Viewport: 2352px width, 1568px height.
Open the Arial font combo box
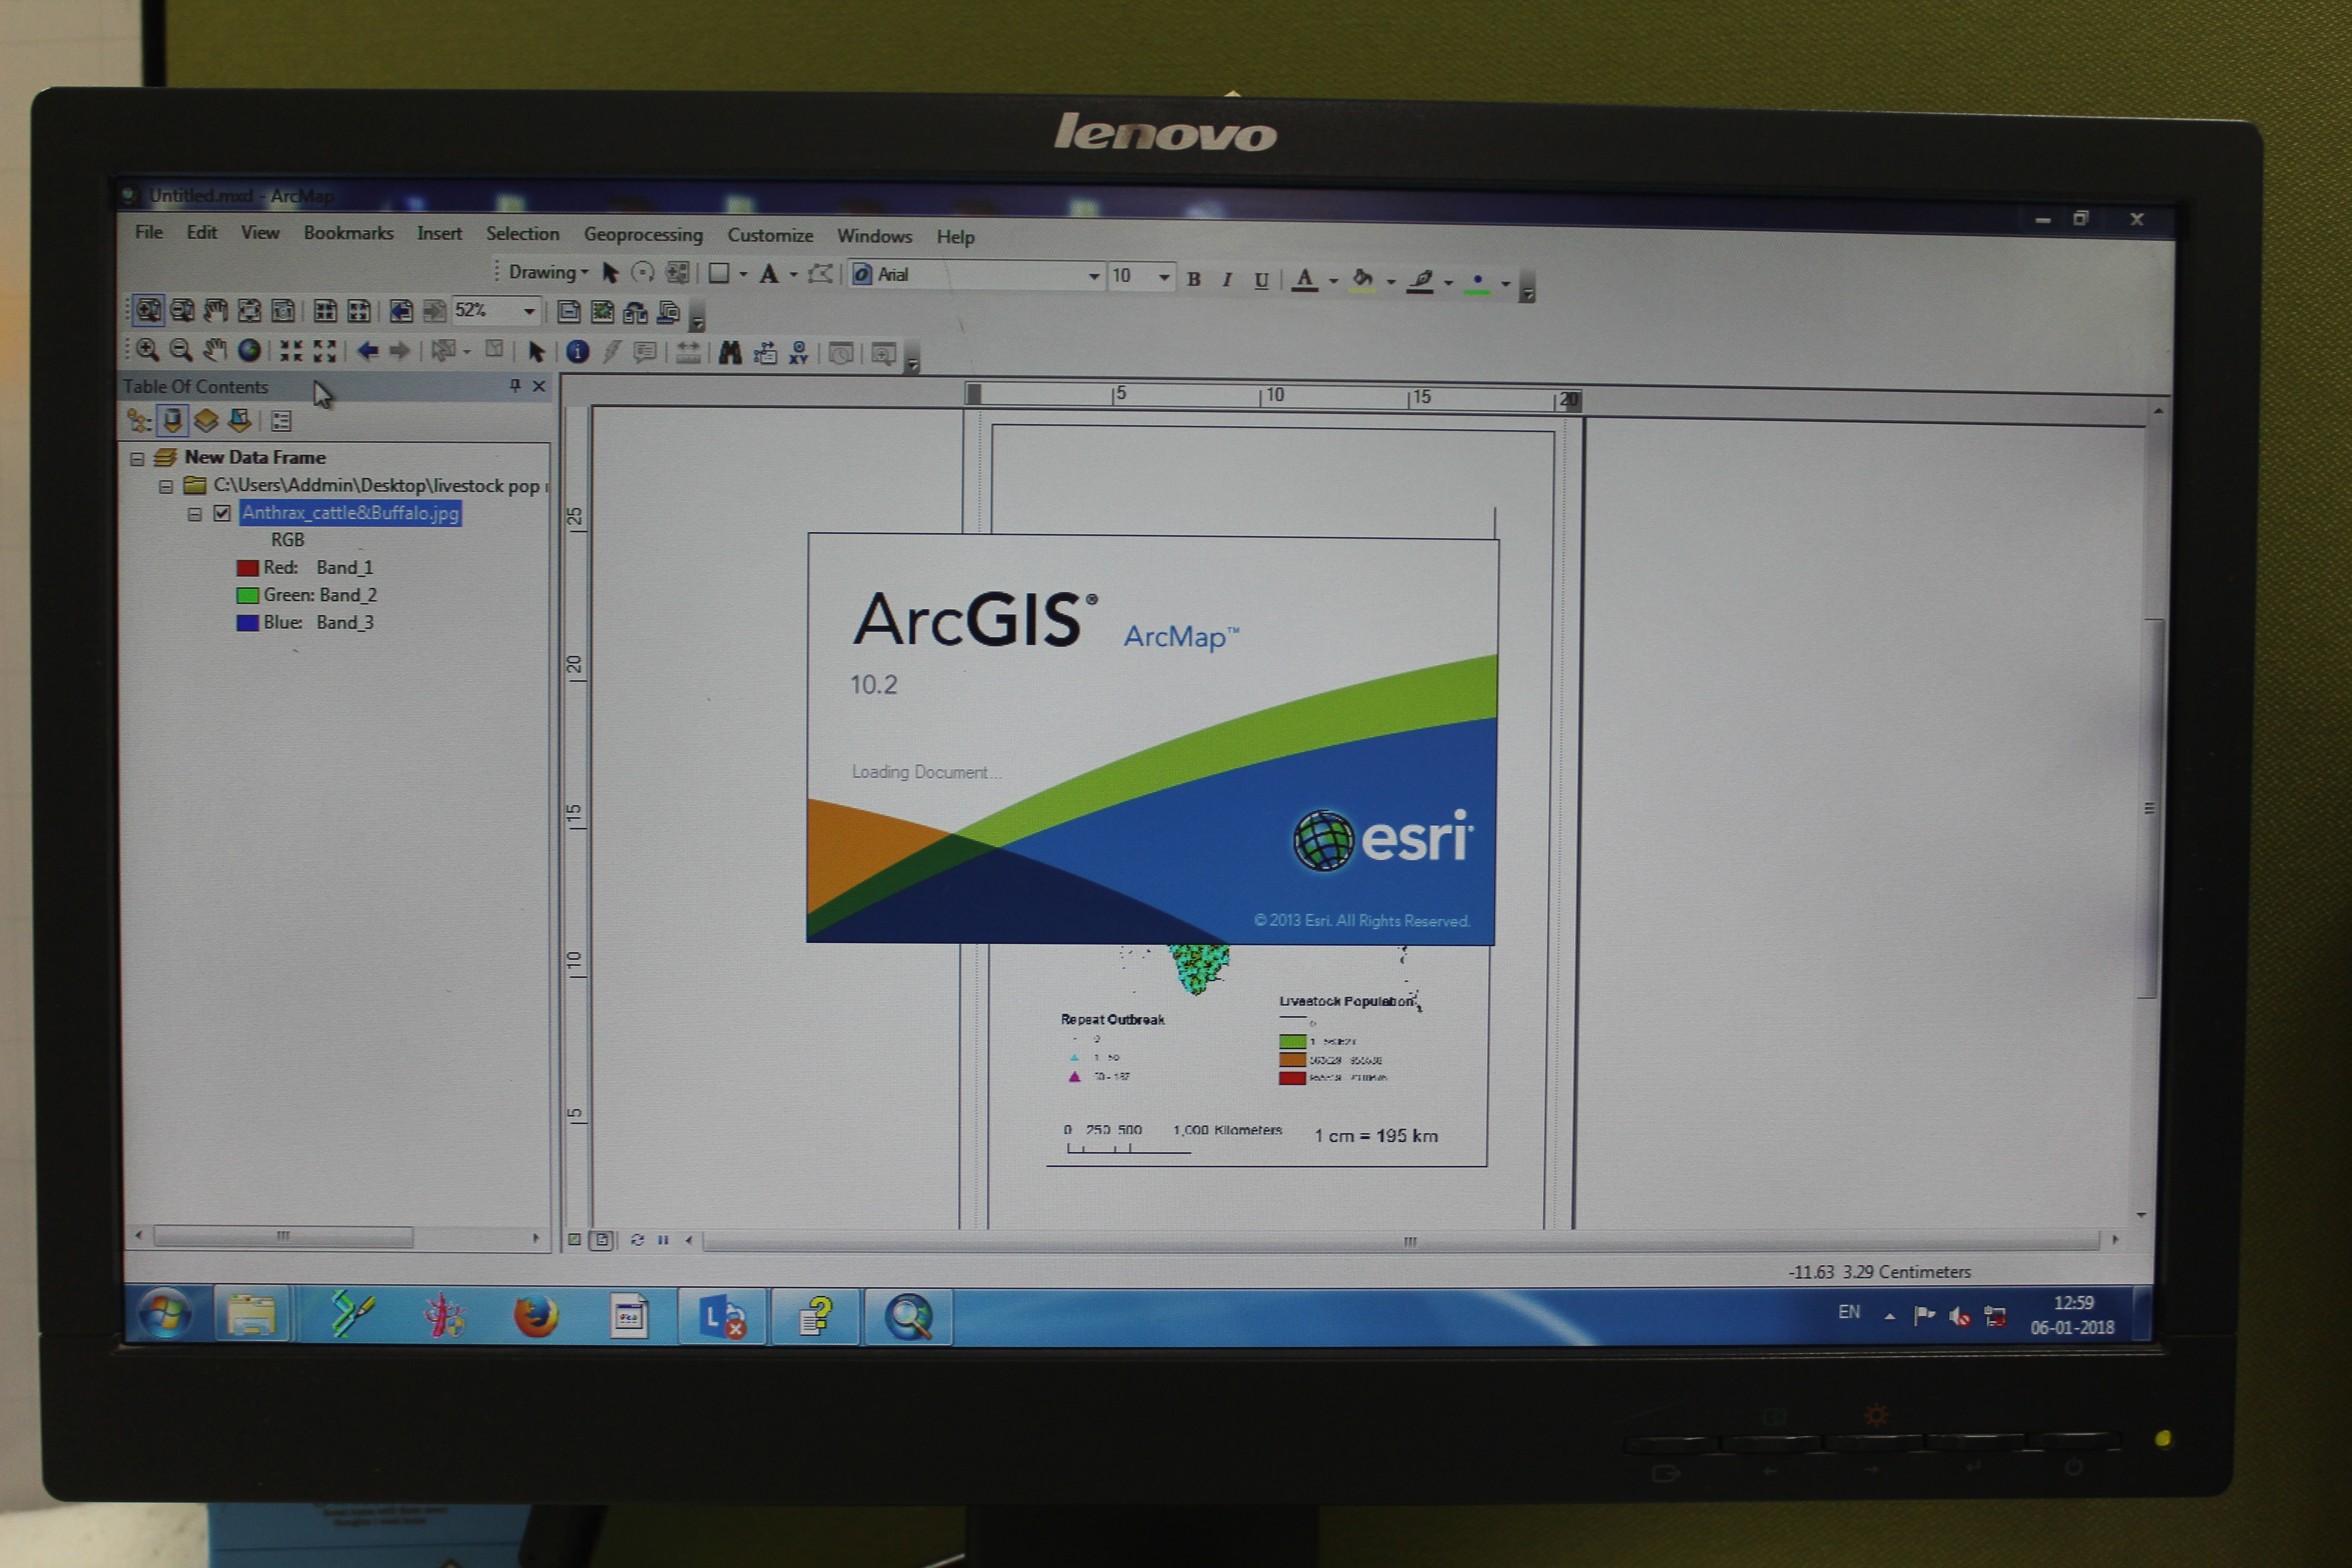(x=976, y=275)
